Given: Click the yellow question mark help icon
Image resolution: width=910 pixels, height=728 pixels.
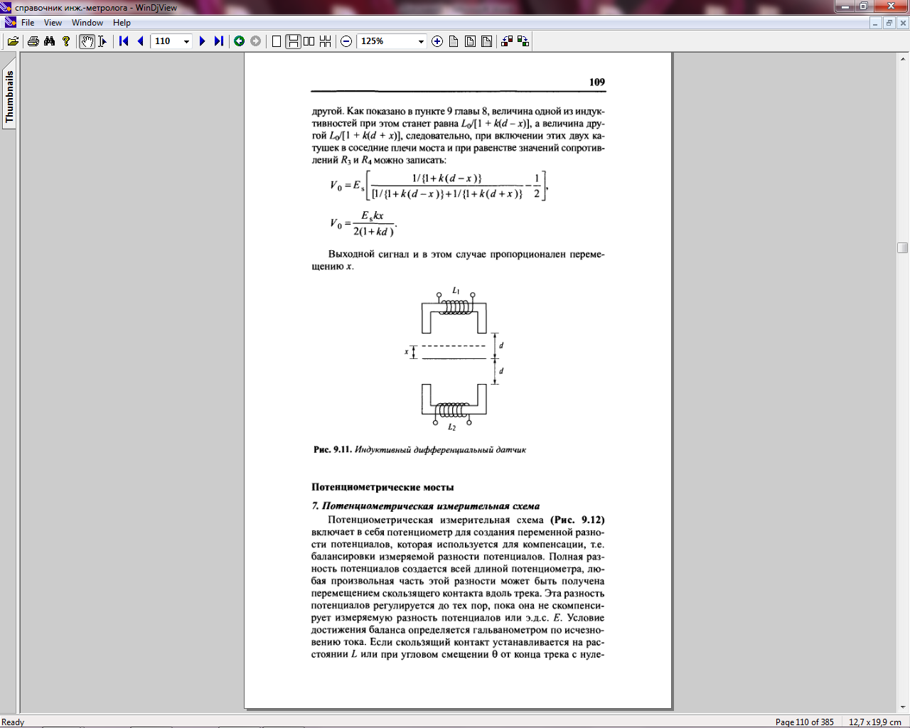Looking at the screenshot, I should coord(66,41).
